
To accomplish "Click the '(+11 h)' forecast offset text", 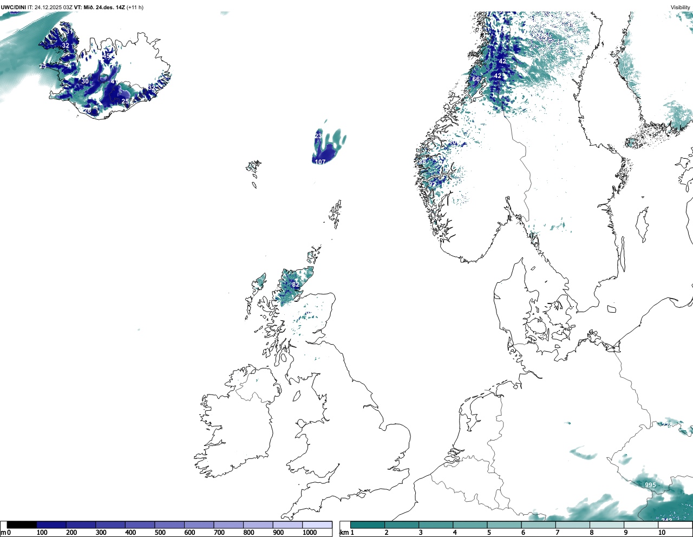I will [135, 8].
